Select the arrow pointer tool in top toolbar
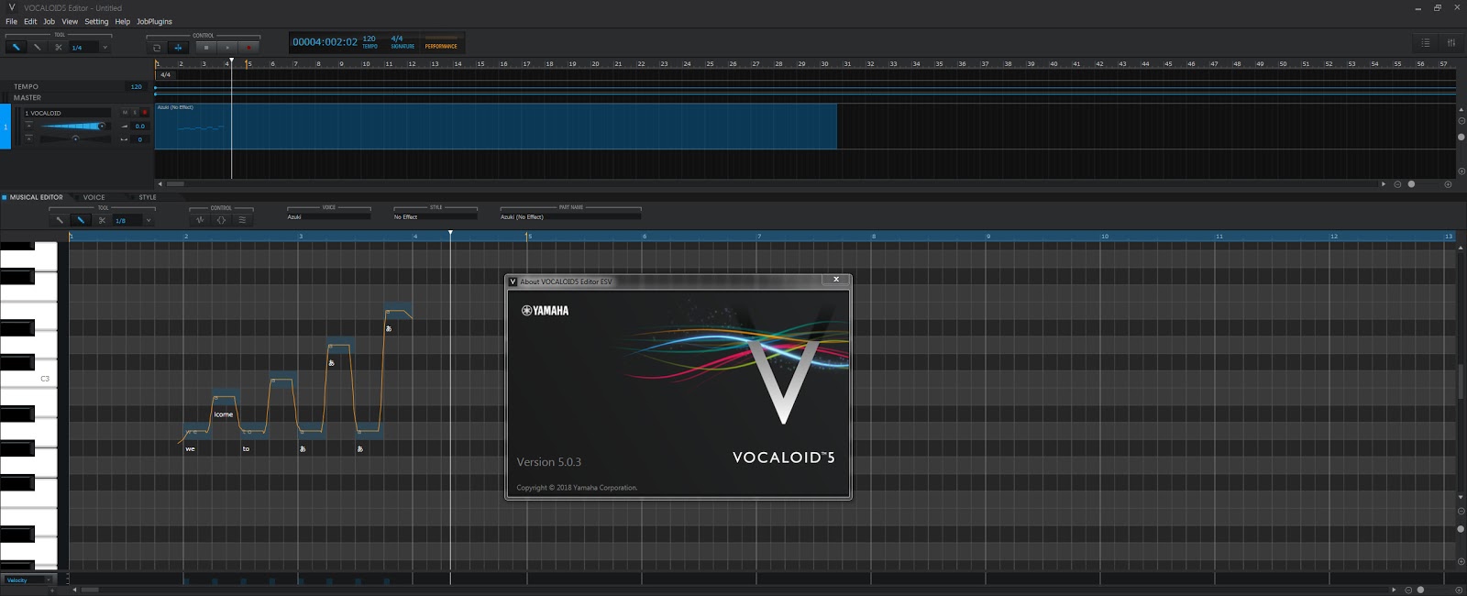 click(x=16, y=47)
